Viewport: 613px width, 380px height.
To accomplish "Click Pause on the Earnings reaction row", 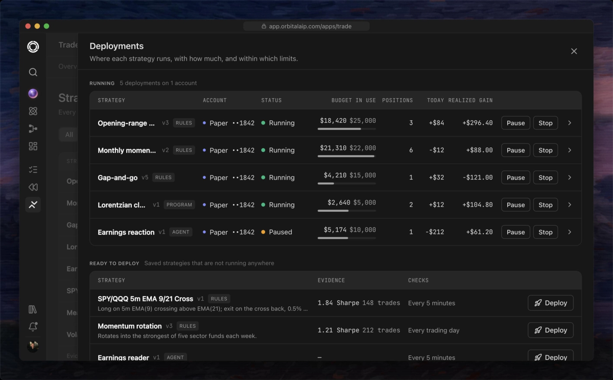I will [x=515, y=232].
